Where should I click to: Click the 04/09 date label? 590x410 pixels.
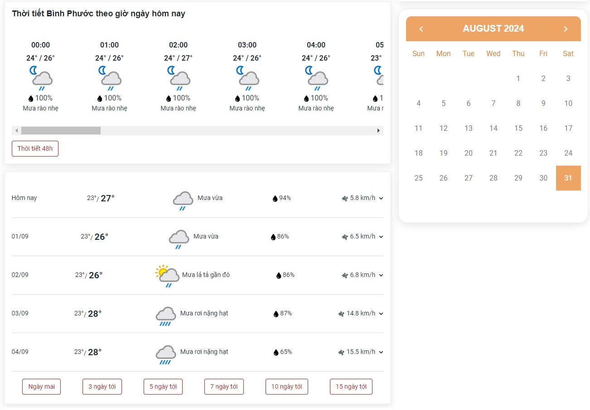point(20,352)
